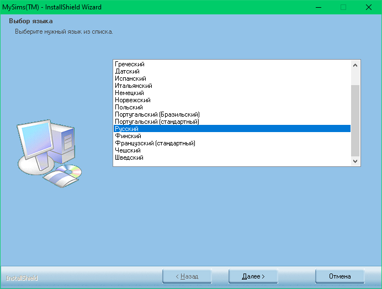Viewport: 382px width, 289px height.
Task: Pick Чешский from the list
Action: point(232,150)
